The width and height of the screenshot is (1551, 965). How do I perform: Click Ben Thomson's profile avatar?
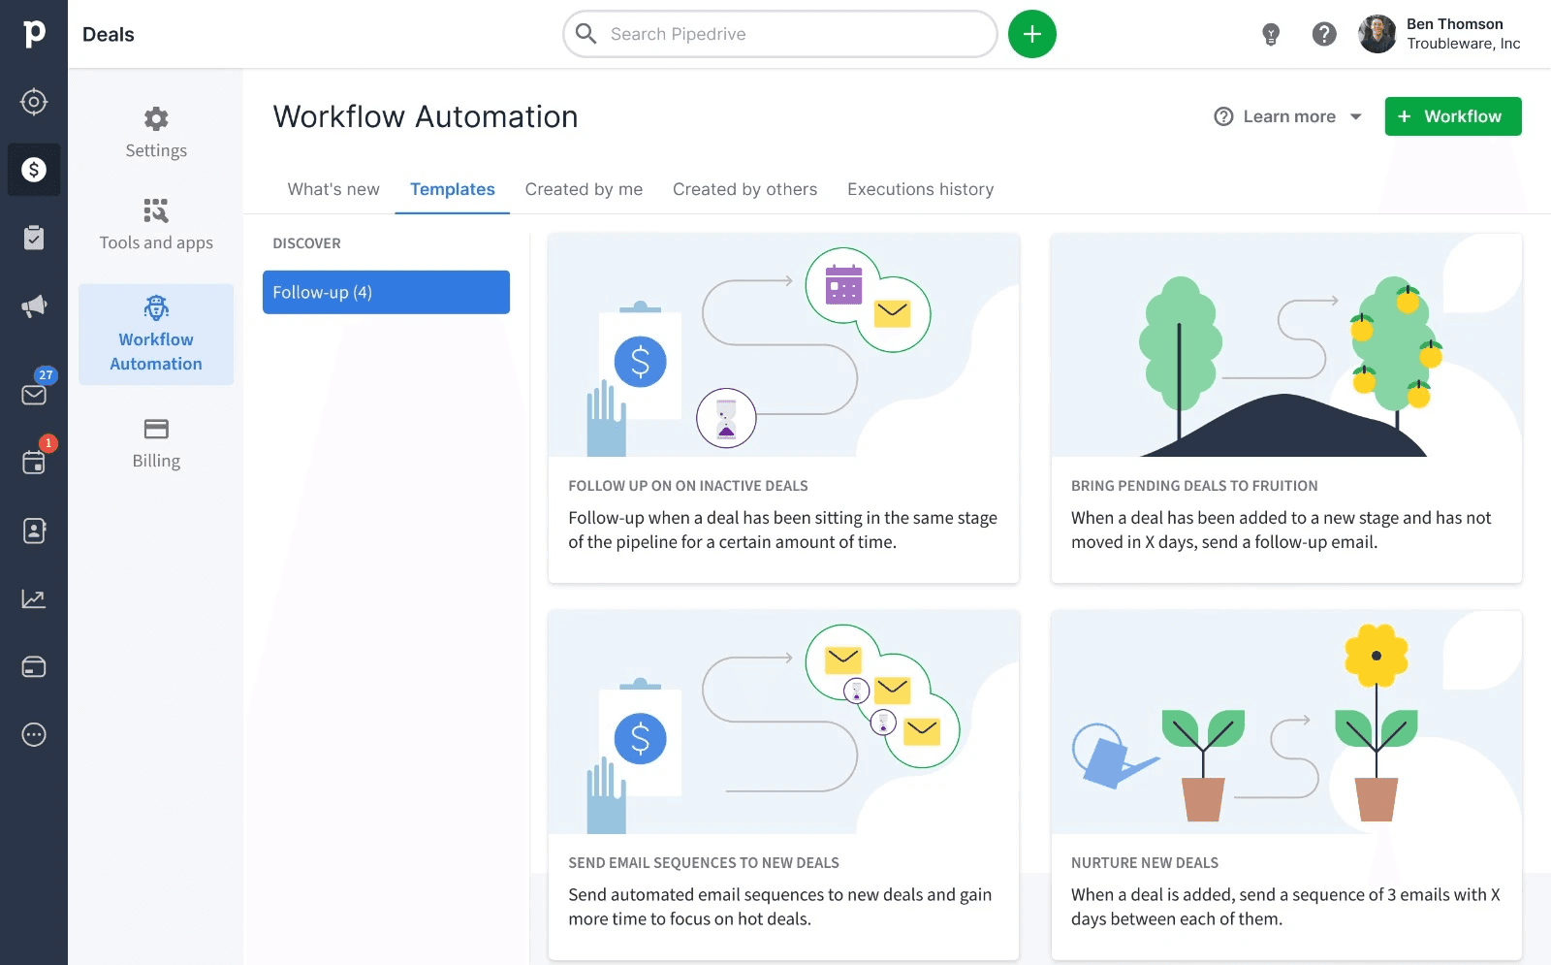[x=1377, y=34]
